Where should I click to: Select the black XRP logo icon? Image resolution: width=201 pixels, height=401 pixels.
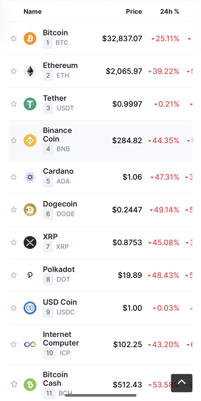click(30, 242)
